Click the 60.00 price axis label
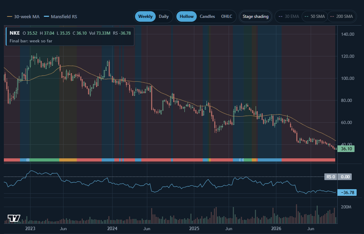This screenshot has width=364, height=234. pyautogui.click(x=346, y=122)
